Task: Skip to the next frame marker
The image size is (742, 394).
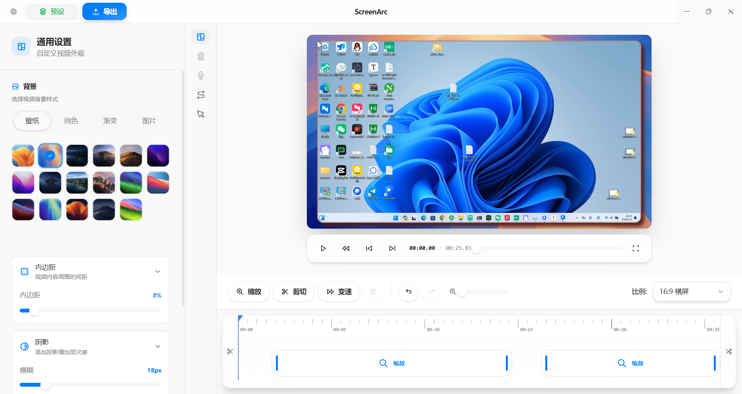Action: 392,248
